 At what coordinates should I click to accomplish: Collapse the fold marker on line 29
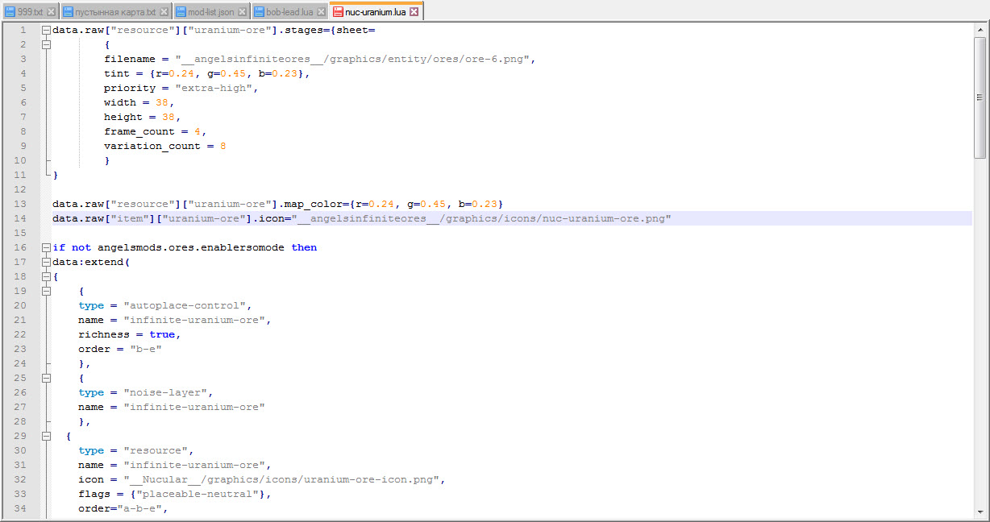pos(46,436)
